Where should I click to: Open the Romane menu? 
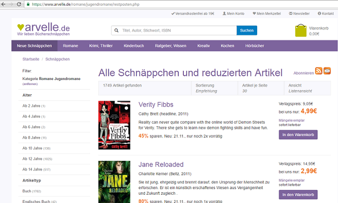point(71,46)
